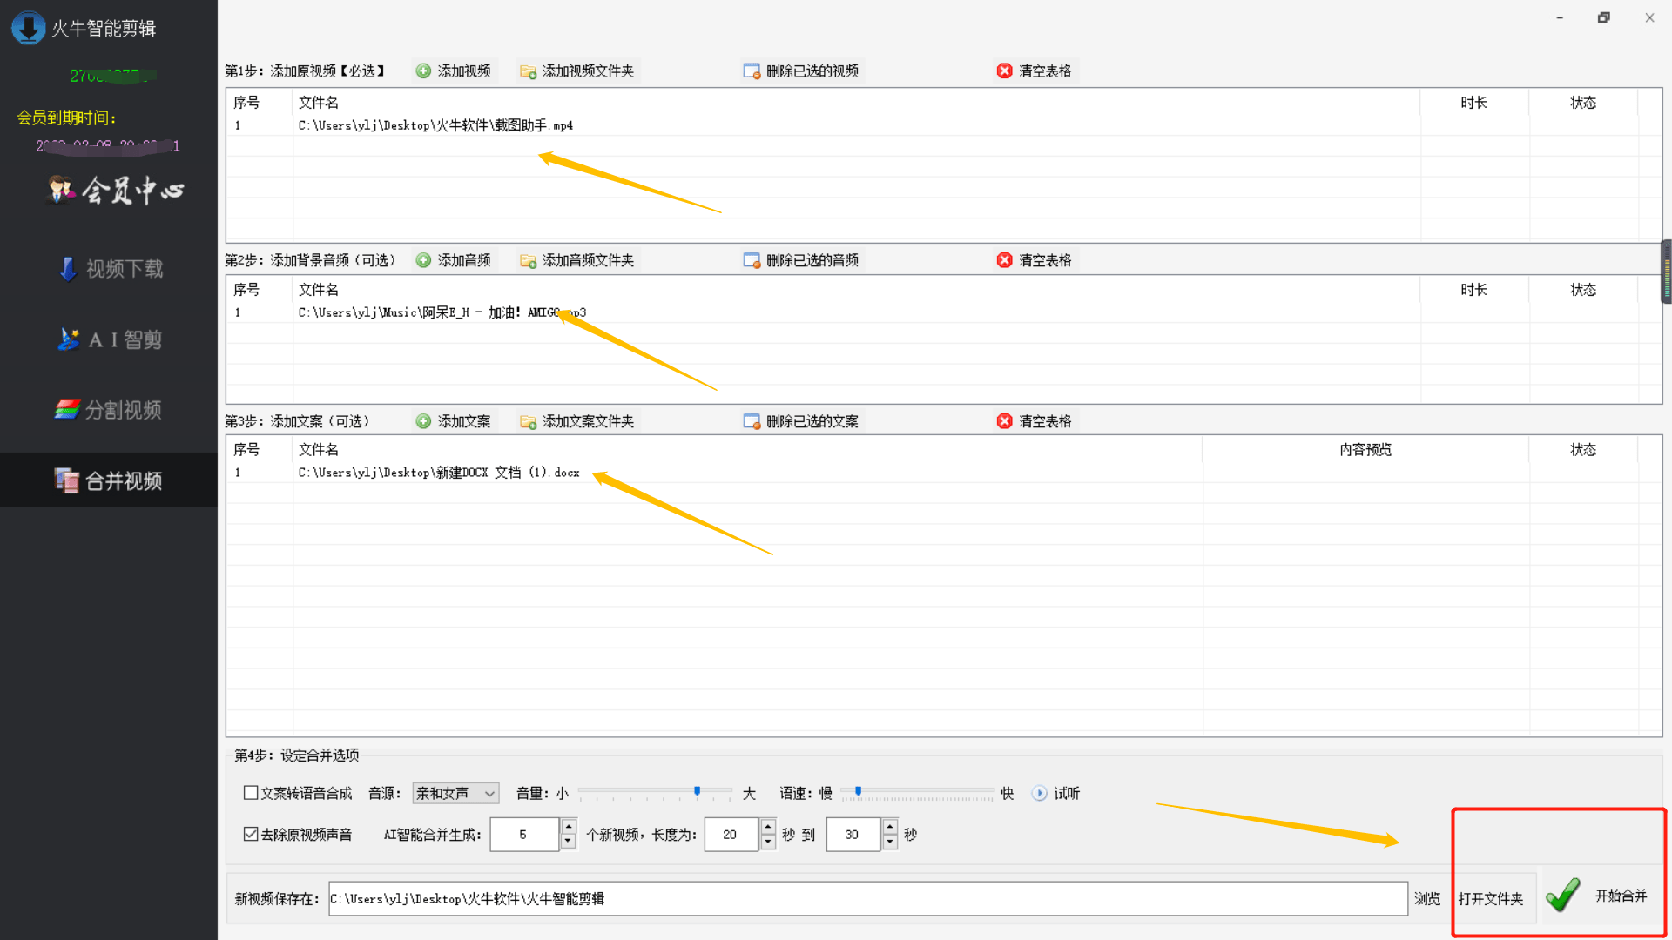The image size is (1672, 940).
Task: Click the 音量 volume slider handle
Action: click(697, 791)
